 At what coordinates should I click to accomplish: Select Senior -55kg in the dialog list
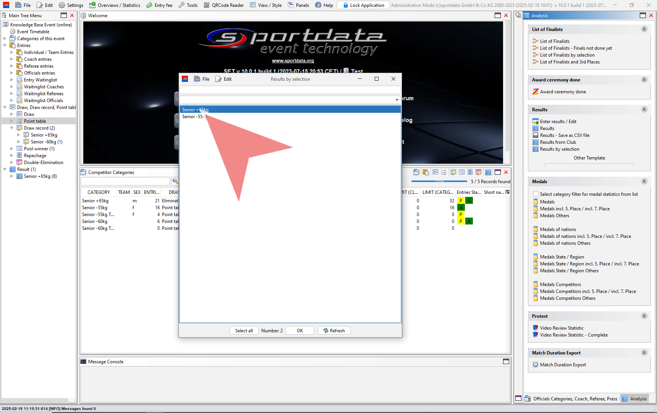tap(290, 117)
